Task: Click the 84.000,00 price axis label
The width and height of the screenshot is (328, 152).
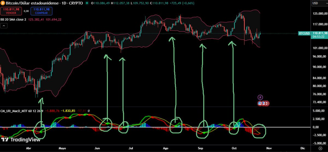Action: 320,79
